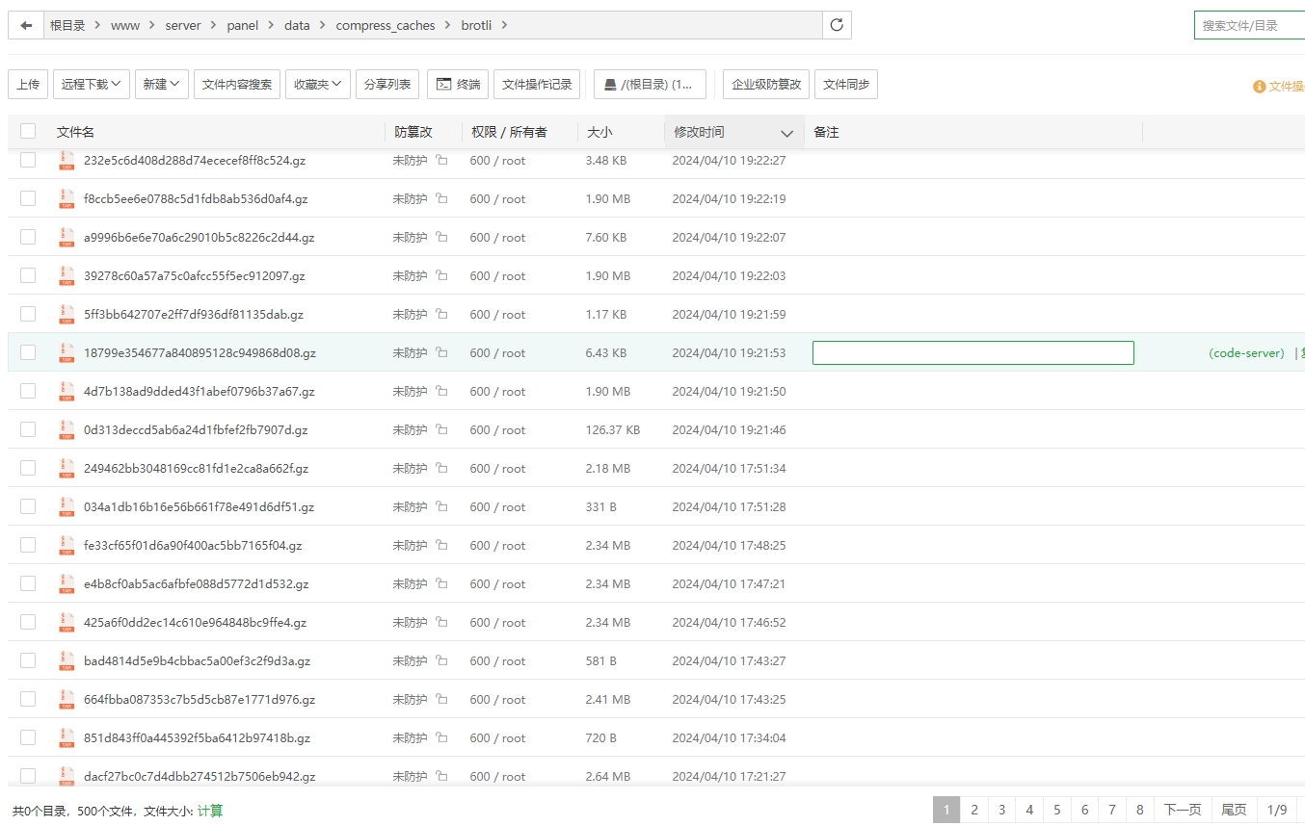Refresh the directory listing
This screenshot has width=1305, height=826.
tap(837, 25)
